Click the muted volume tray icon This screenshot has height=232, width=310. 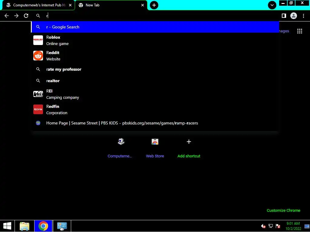263,226
